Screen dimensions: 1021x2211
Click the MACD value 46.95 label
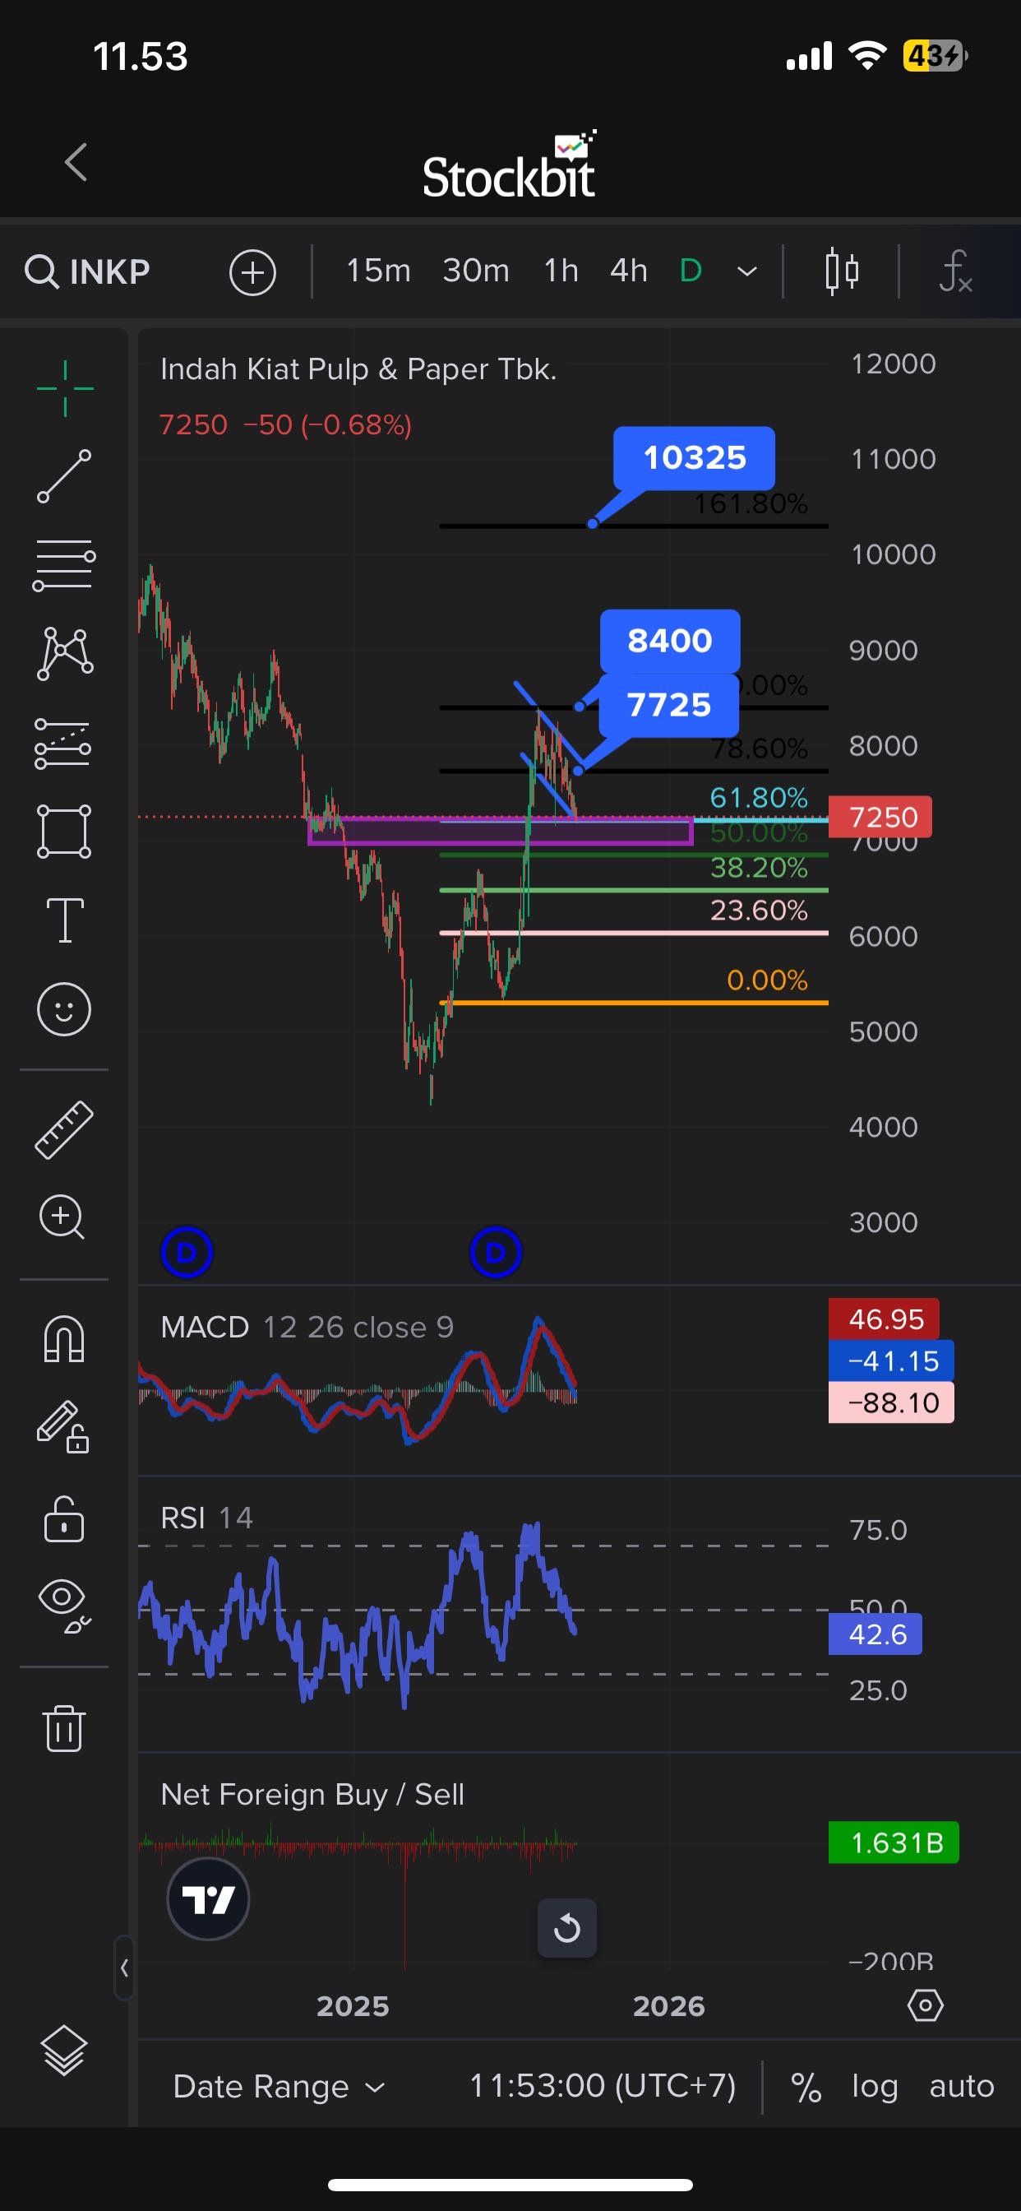point(884,1319)
